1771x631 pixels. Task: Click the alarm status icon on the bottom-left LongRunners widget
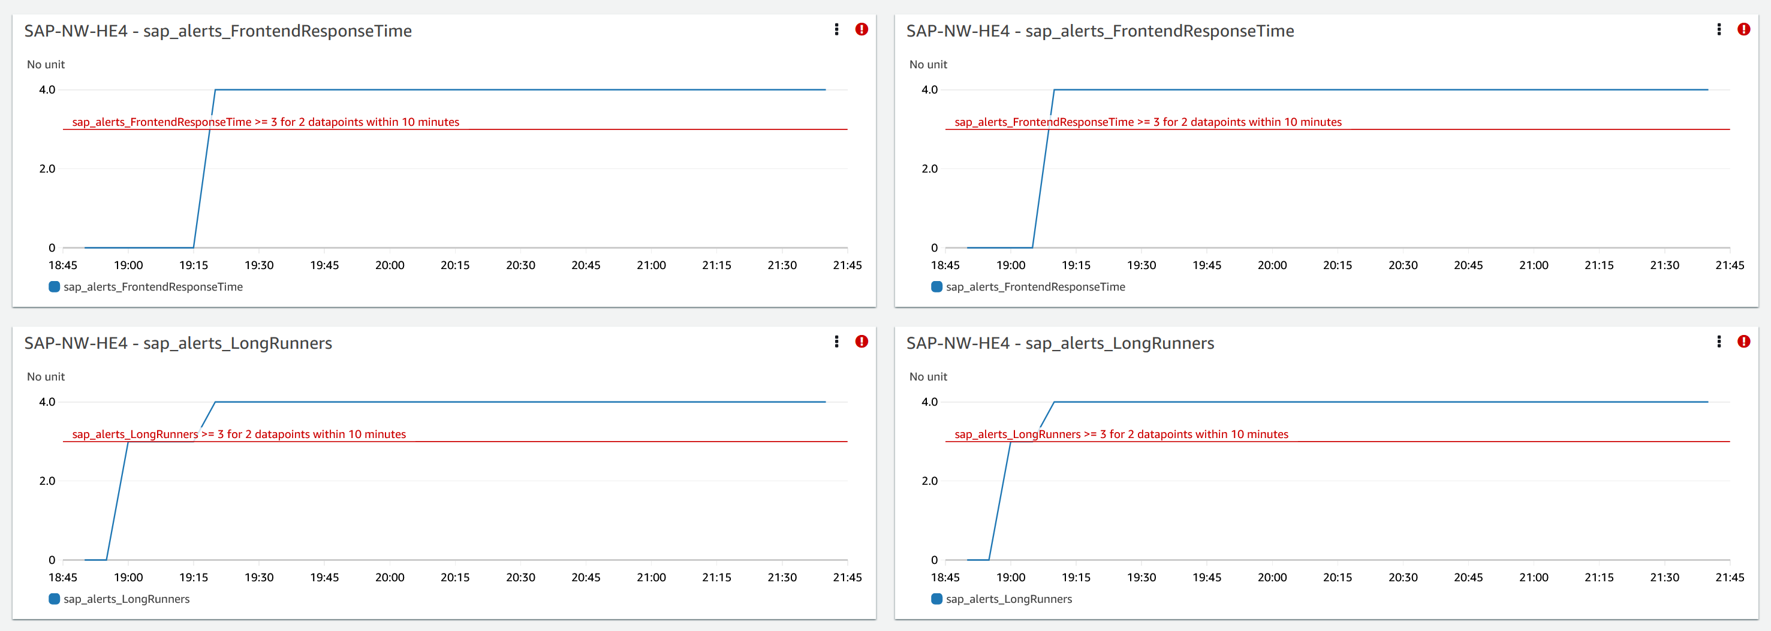tap(862, 342)
